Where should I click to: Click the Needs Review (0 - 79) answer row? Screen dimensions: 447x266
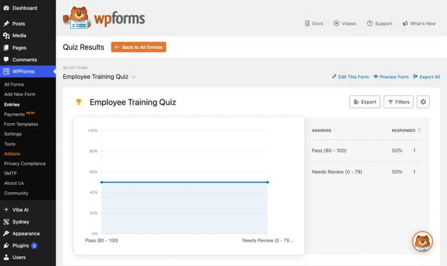coord(367,172)
